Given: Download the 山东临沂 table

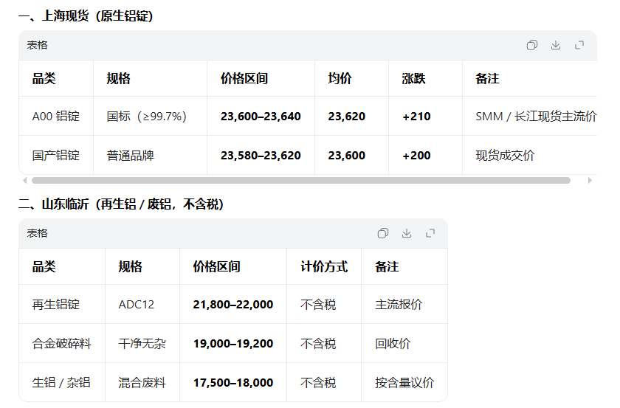Looking at the screenshot, I should [x=406, y=233].
